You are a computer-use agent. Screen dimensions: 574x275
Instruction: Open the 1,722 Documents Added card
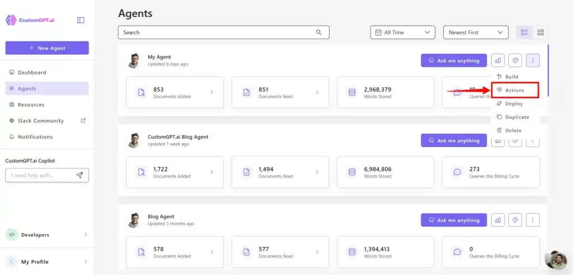175,172
